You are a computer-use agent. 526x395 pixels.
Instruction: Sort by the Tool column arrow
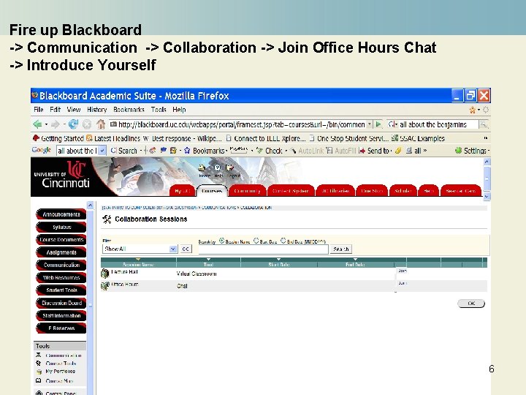[208, 259]
